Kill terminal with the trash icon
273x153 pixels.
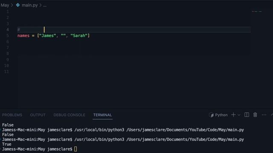255,115
